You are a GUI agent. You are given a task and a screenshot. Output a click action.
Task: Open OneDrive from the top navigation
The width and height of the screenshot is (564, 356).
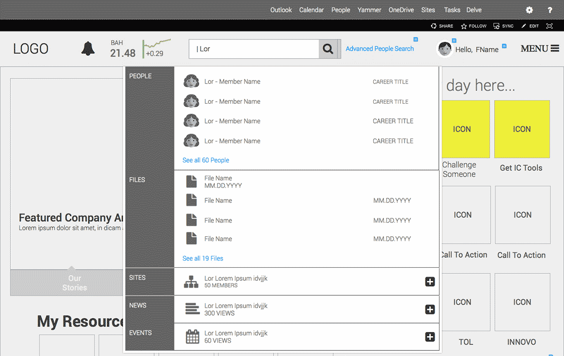[x=401, y=10]
